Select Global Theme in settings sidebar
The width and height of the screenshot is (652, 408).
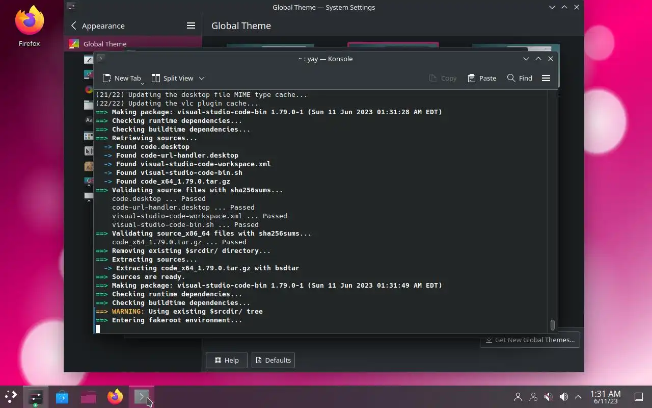click(133, 44)
